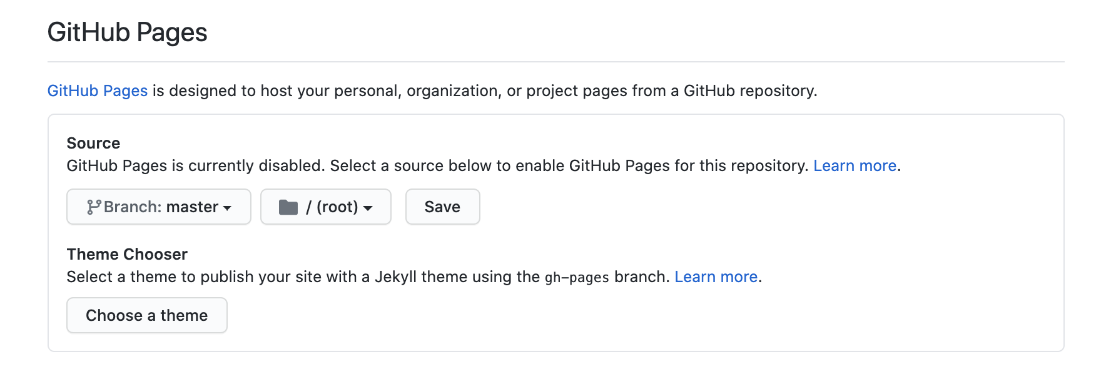This screenshot has height=387, width=1116.
Task: Follow Learn more link under Theme Chooser
Action: (x=716, y=277)
